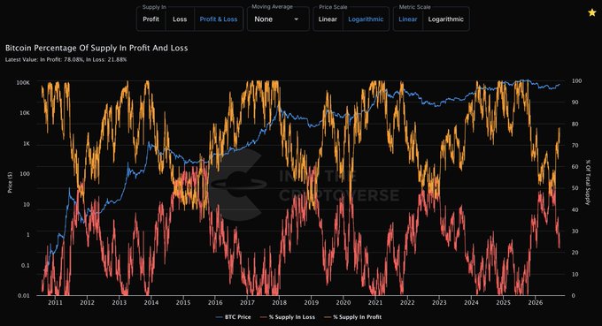Click the yellow favorite star icon
The image size is (602, 326).
[592, 12]
